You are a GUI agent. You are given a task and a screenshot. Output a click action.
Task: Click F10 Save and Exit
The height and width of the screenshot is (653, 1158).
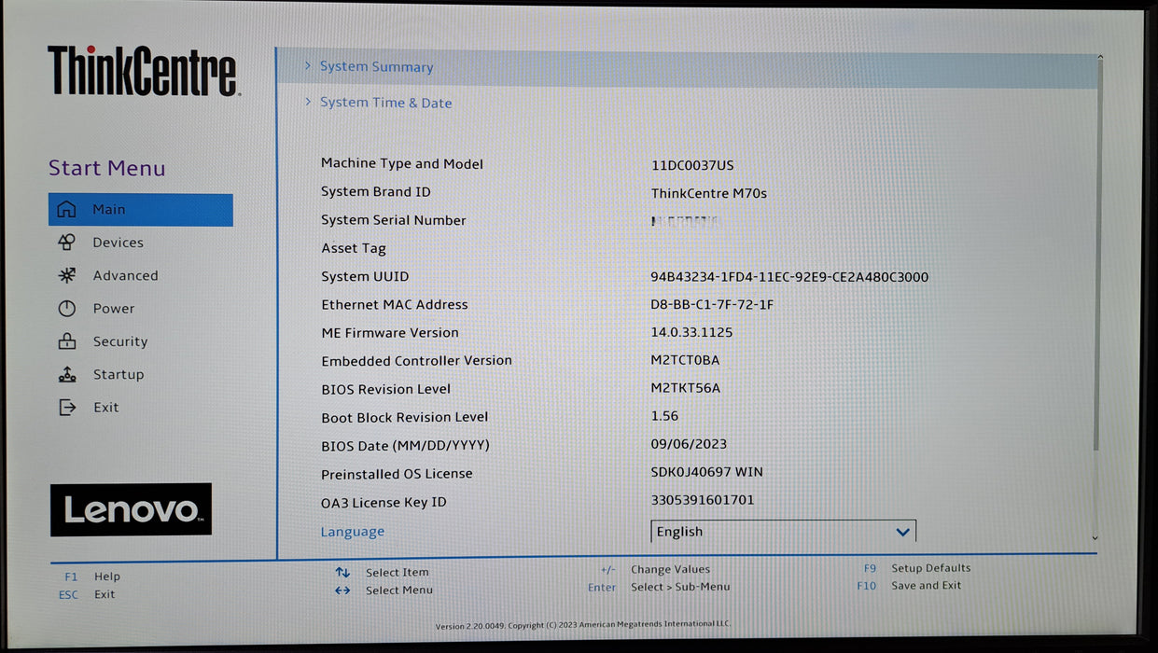pos(909,586)
